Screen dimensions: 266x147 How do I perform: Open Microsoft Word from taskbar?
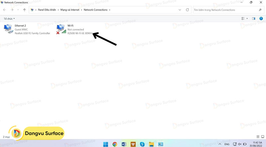[124, 144]
